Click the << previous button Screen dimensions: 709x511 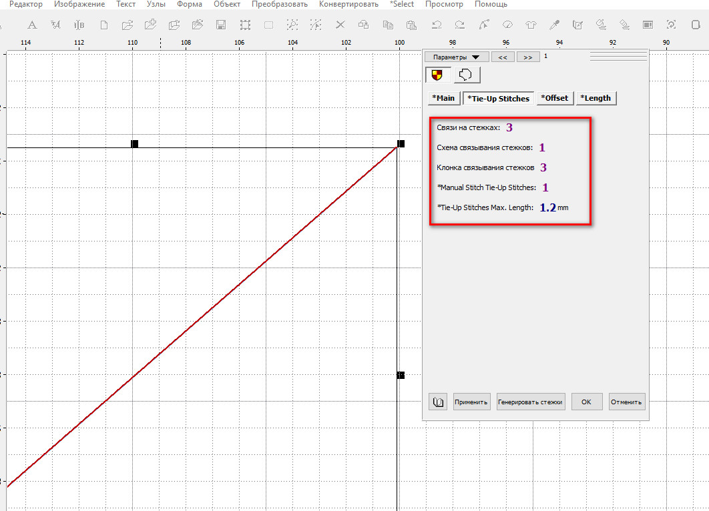503,57
